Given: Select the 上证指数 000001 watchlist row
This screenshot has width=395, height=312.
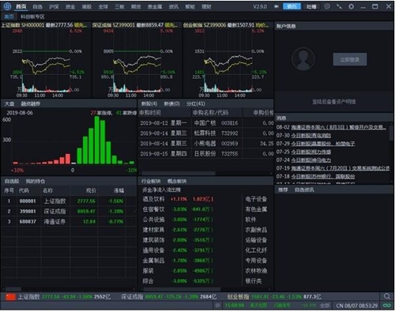Looking at the screenshot, I should click(x=69, y=201).
